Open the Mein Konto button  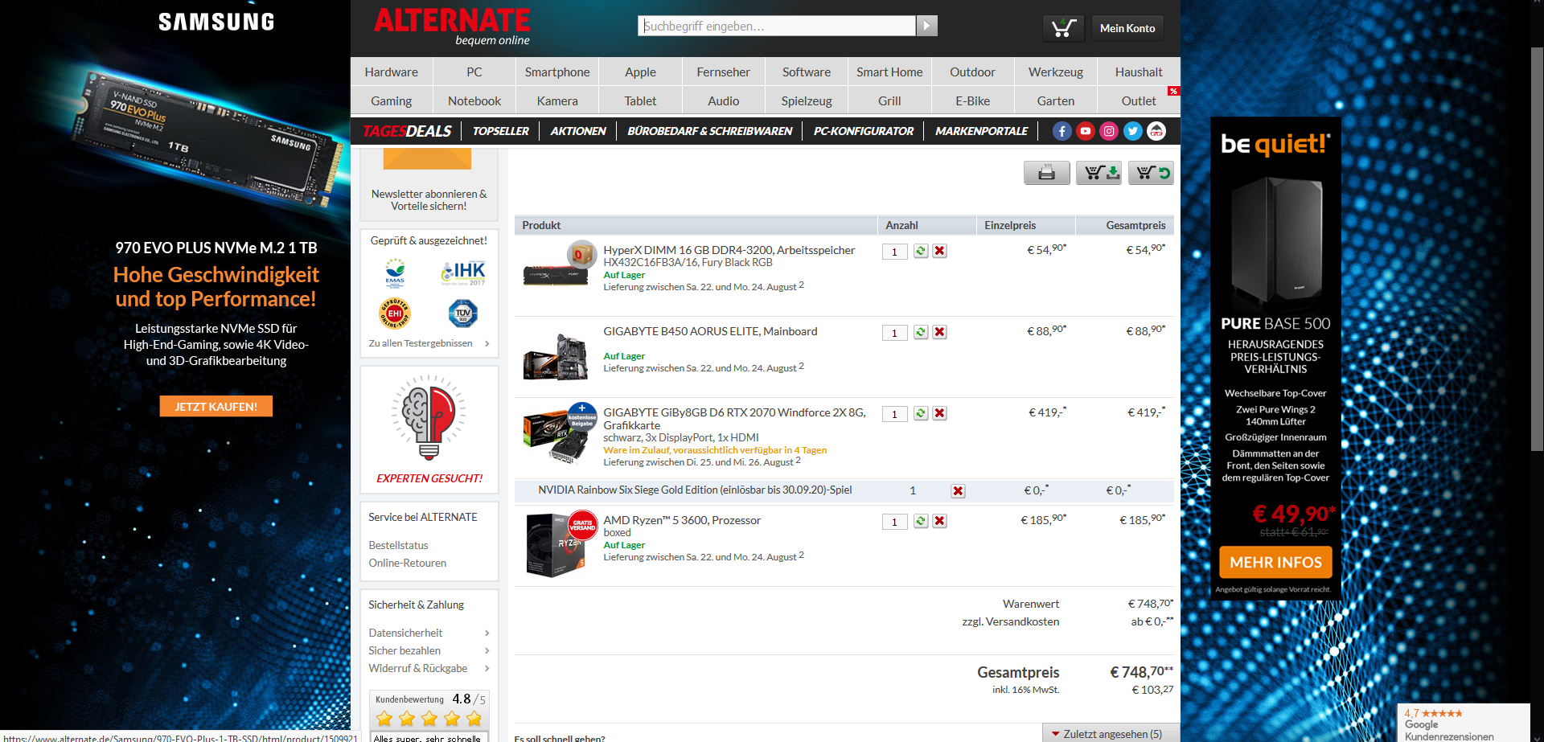1127,28
